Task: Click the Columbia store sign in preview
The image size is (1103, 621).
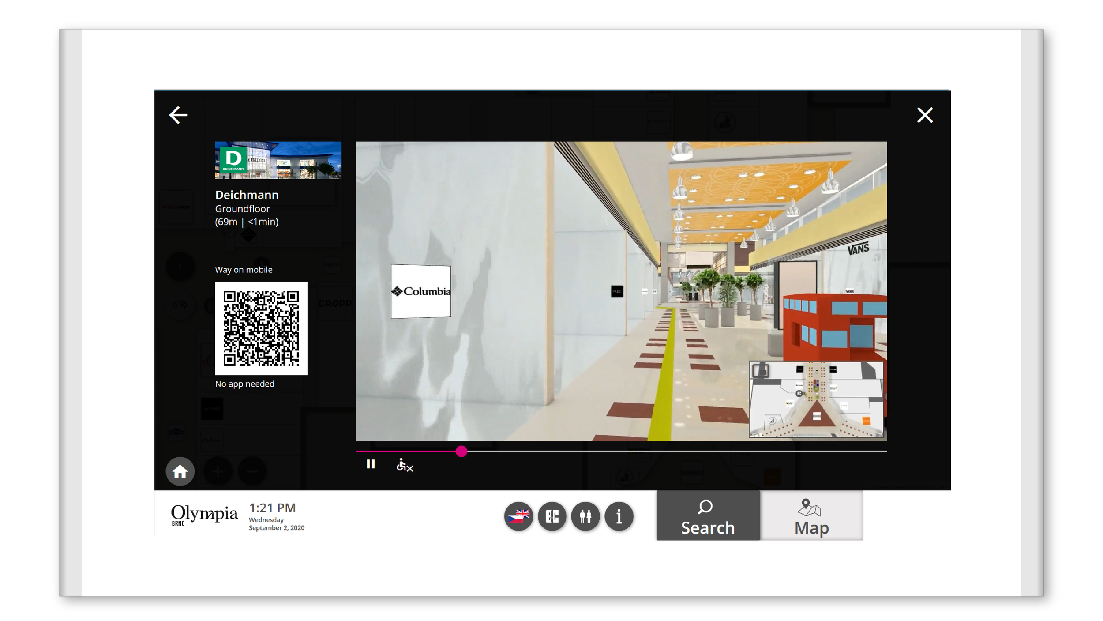Action: (421, 291)
